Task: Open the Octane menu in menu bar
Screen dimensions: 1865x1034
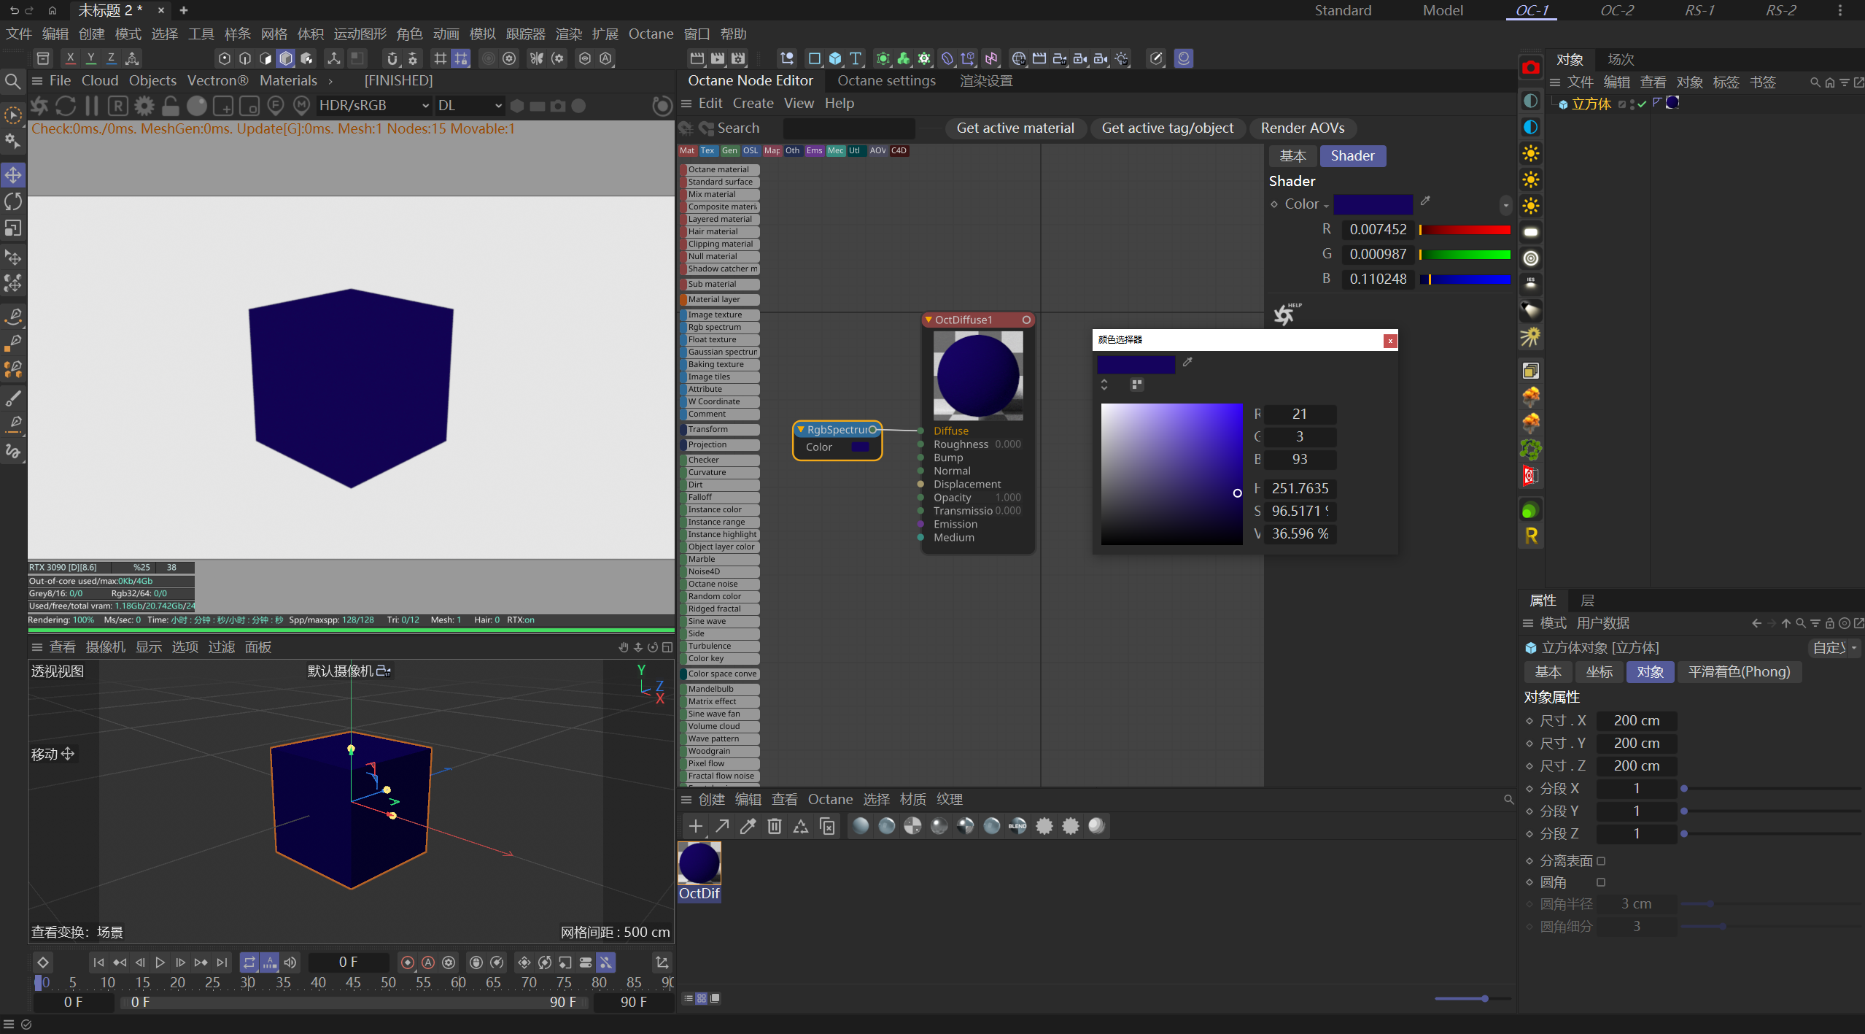Action: point(651,34)
